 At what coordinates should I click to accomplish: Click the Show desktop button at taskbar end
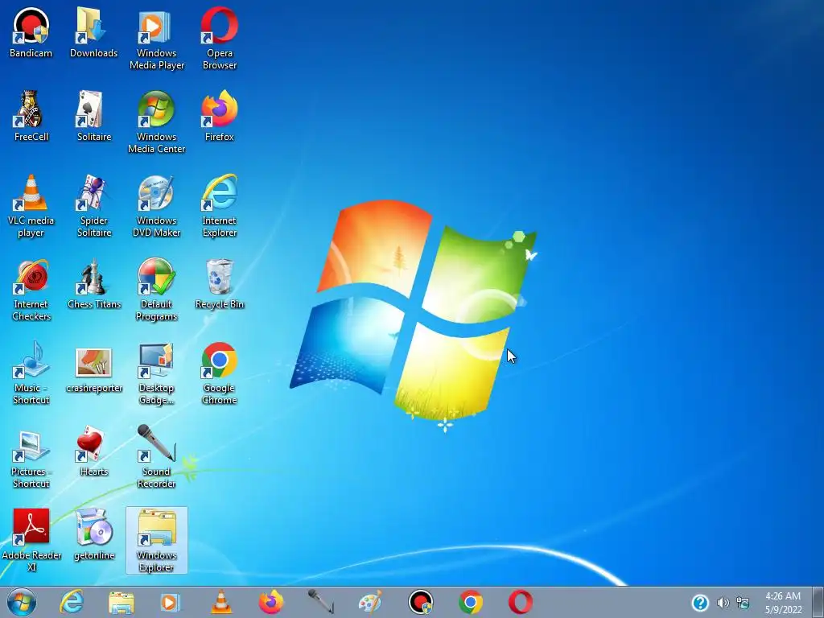coord(818,602)
